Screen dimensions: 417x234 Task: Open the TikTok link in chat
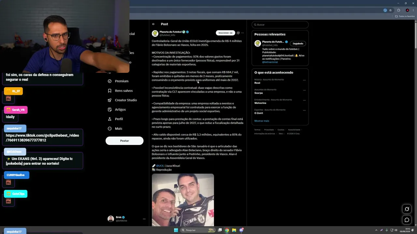[x=42, y=138]
